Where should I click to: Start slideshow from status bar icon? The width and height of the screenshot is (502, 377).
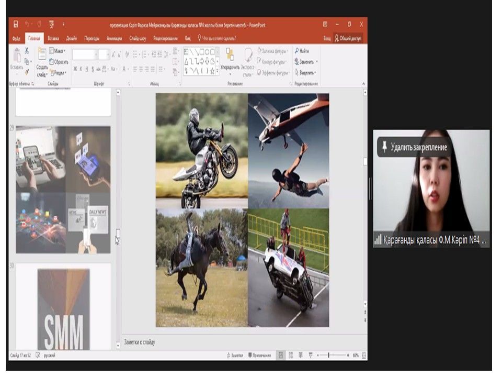(x=310, y=355)
